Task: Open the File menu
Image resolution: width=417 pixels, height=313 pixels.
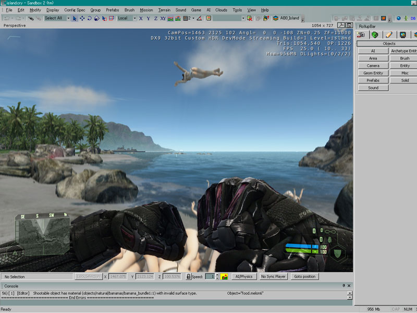Action: 9,10
